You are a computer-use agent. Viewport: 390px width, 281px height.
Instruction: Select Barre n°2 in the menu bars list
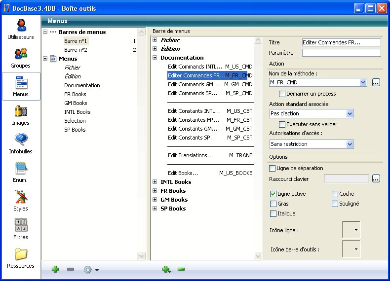click(x=76, y=50)
